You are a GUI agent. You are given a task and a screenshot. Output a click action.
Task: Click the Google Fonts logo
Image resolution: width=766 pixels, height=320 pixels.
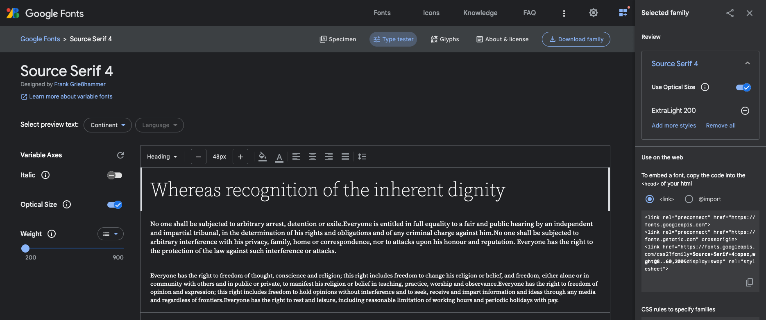(x=45, y=13)
